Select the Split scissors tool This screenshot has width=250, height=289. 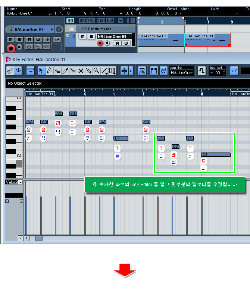point(73,71)
